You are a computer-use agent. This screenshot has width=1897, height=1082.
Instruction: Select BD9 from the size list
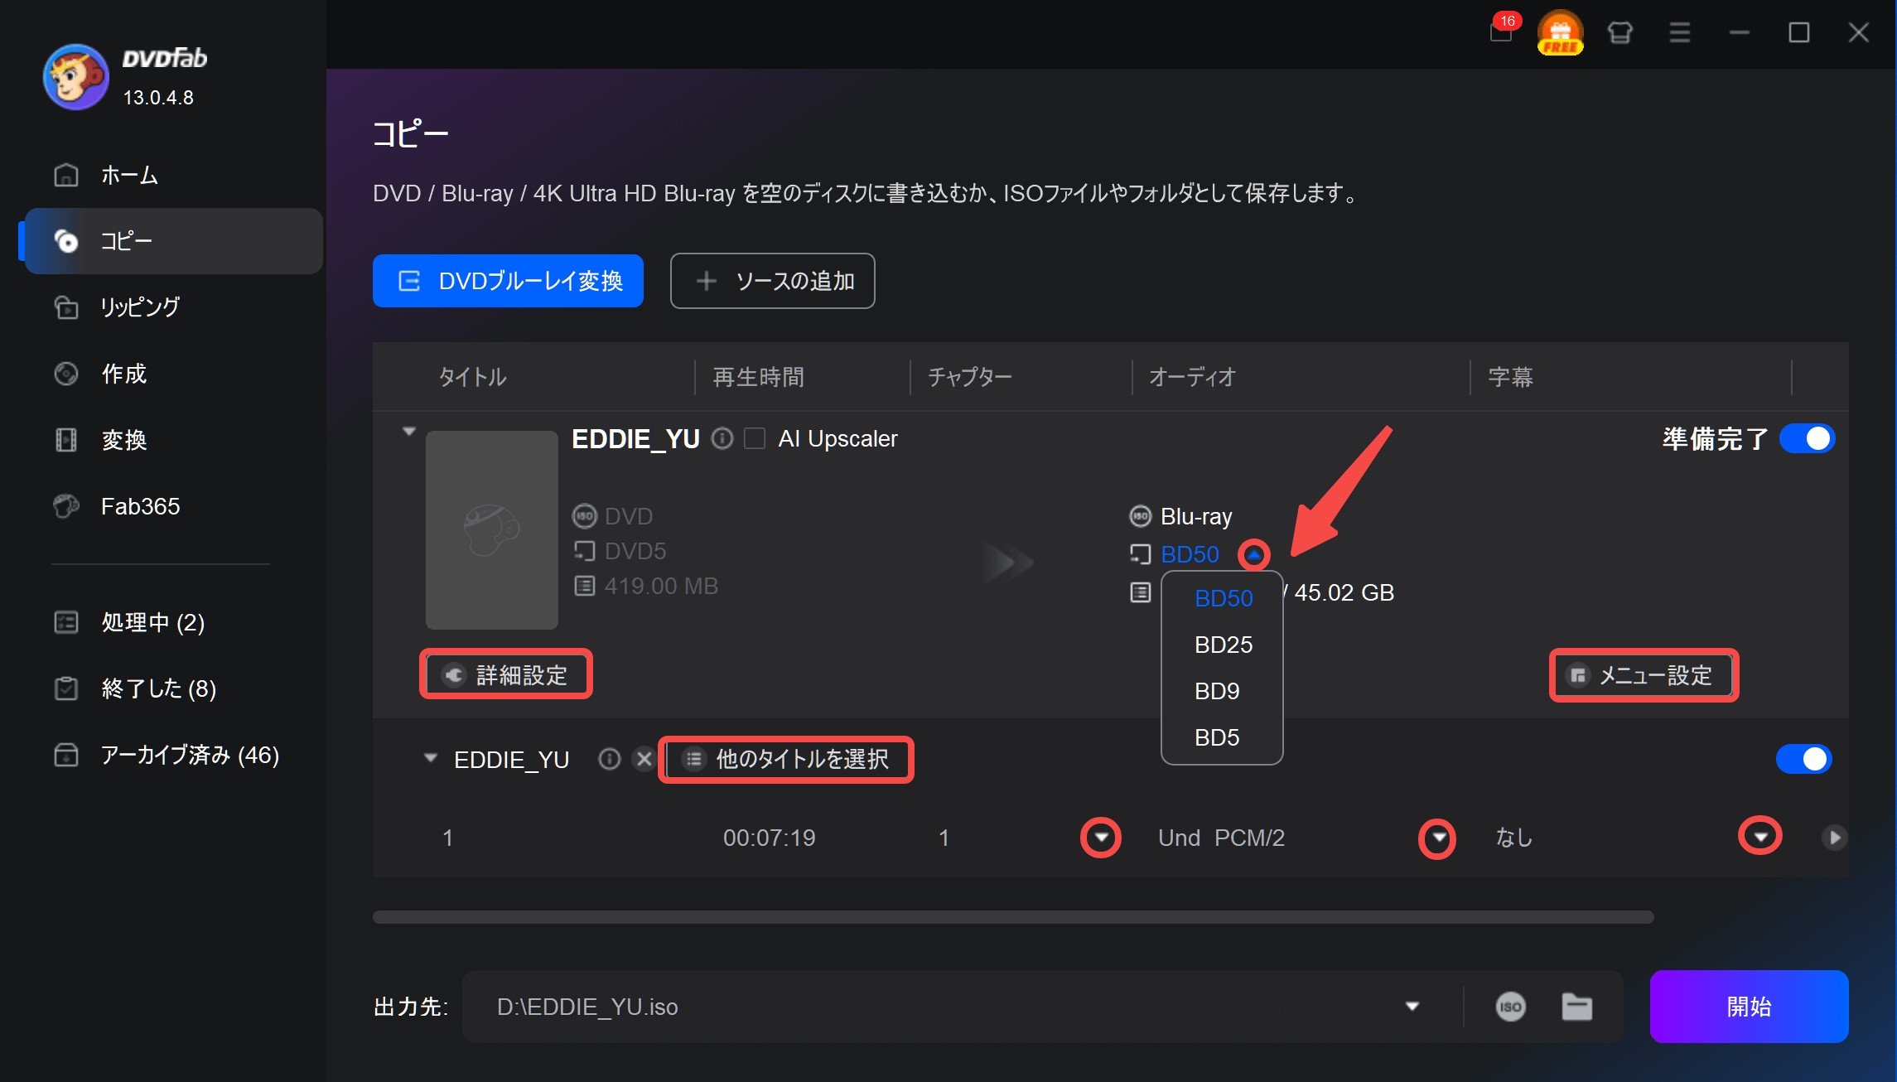click(x=1223, y=691)
